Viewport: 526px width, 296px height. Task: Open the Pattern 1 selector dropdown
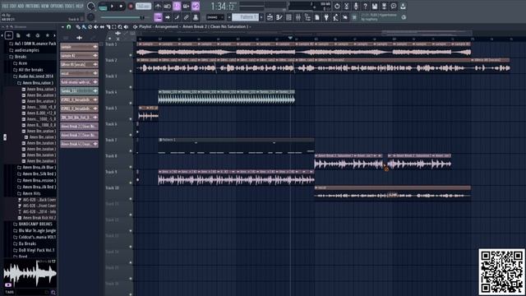point(247,17)
